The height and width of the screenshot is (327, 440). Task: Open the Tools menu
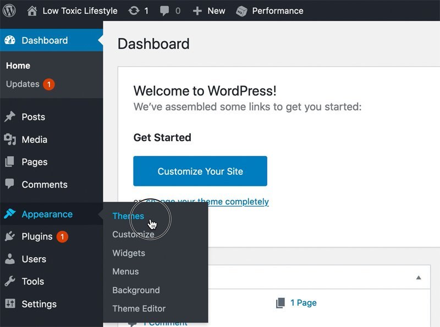click(x=52, y=281)
